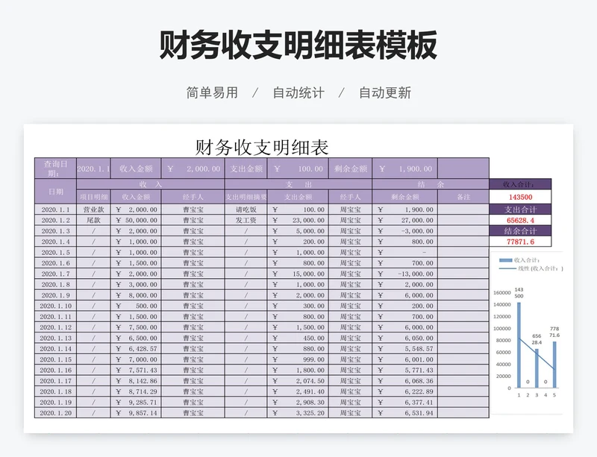Click expense amount 2,074.50
This screenshot has width=597, height=457.
click(x=298, y=381)
